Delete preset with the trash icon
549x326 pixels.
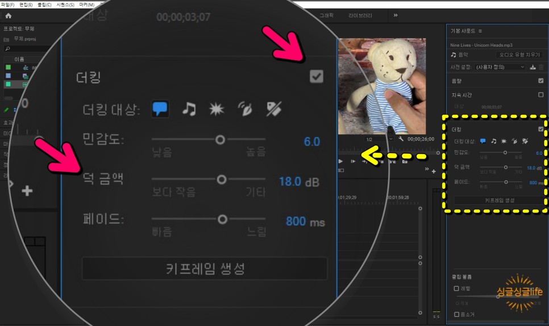[541, 67]
